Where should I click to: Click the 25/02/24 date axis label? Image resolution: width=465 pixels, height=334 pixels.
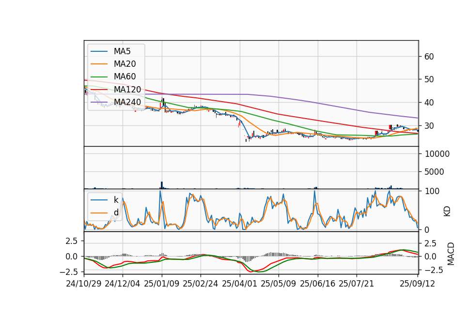(x=201, y=284)
